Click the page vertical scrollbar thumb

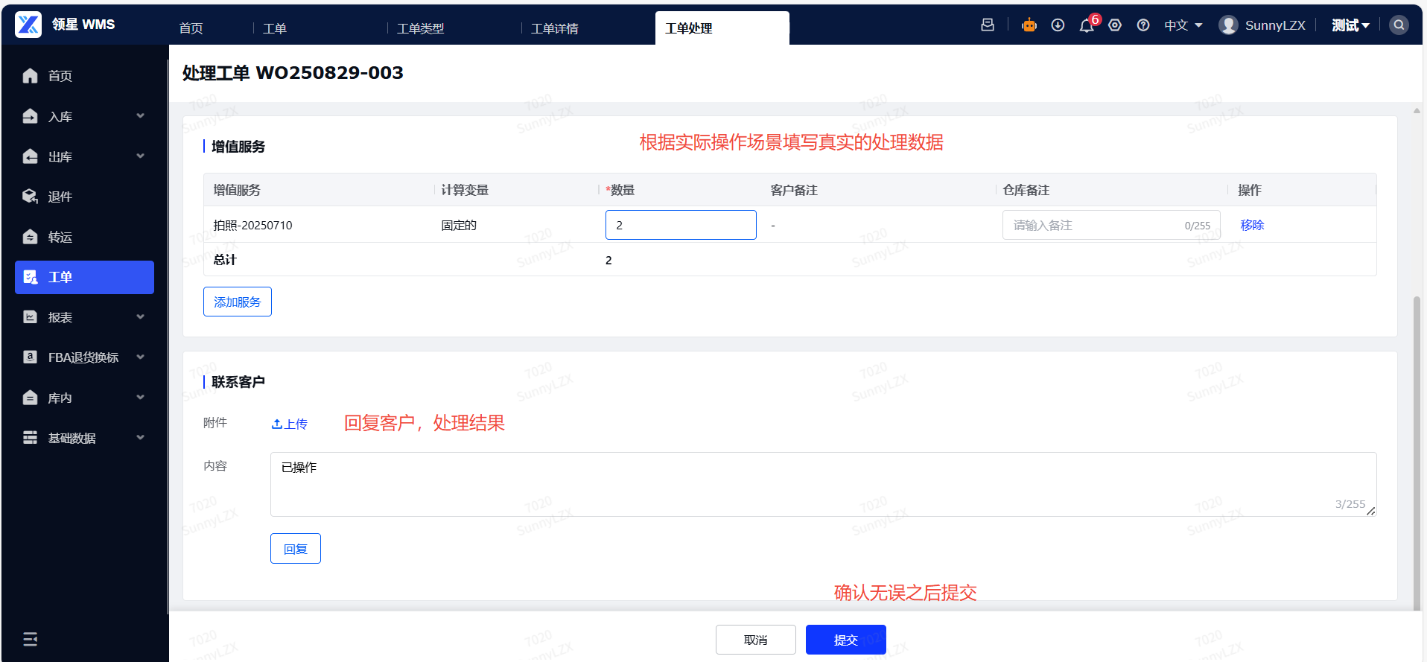point(1417,454)
